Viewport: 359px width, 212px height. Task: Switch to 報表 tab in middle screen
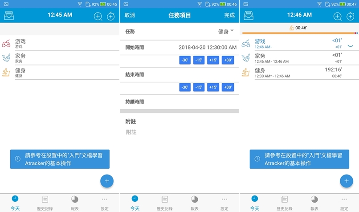click(194, 203)
